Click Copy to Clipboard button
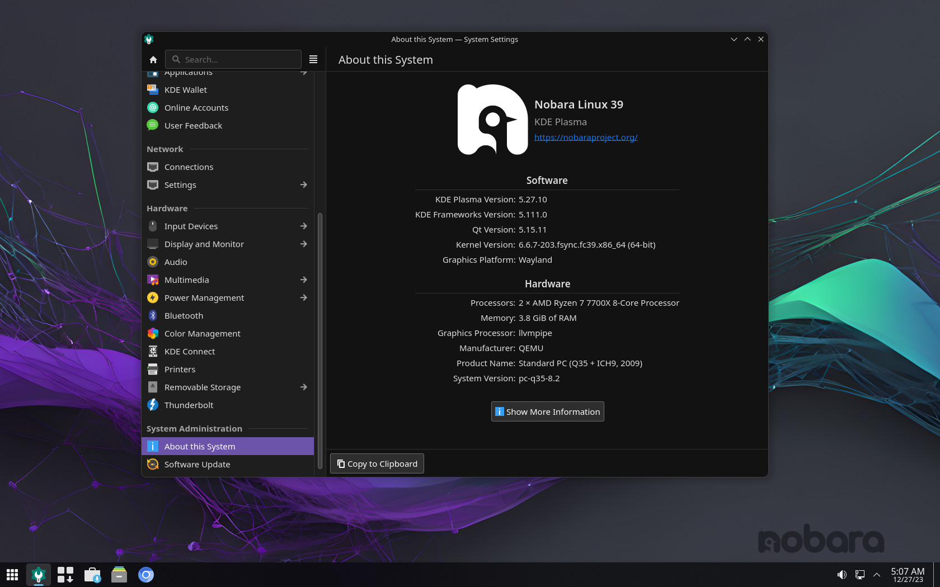940x587 pixels. (x=377, y=463)
